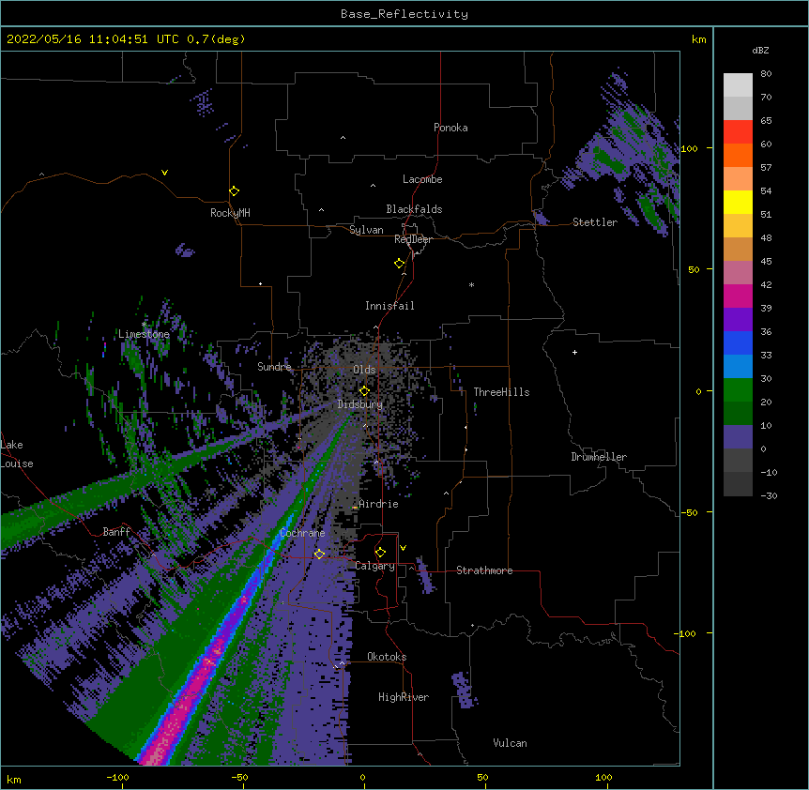Click the yellow station marker near RockyMH

click(x=235, y=190)
